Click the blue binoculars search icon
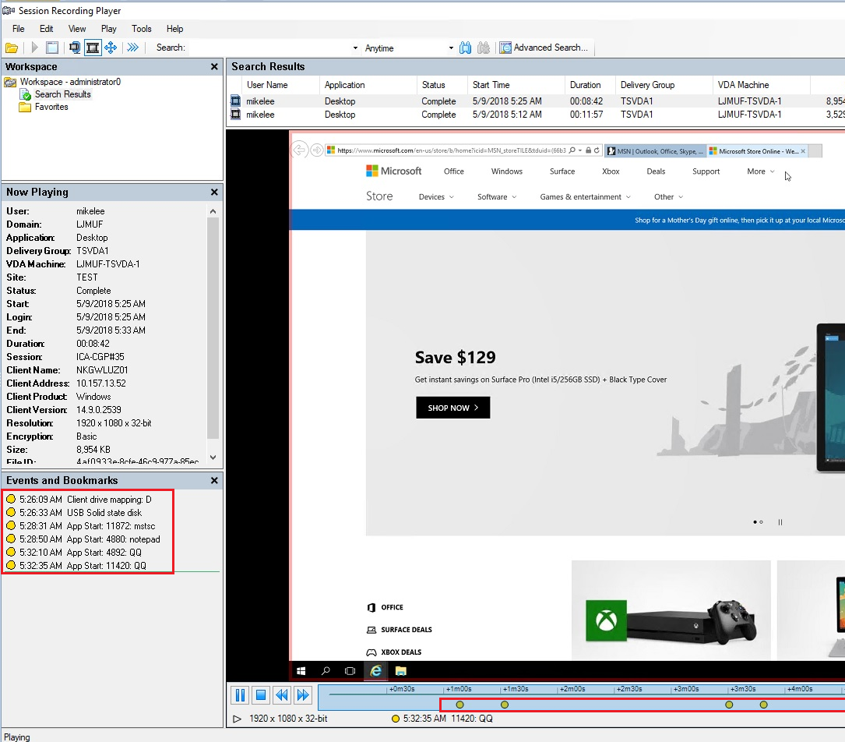 tap(465, 48)
